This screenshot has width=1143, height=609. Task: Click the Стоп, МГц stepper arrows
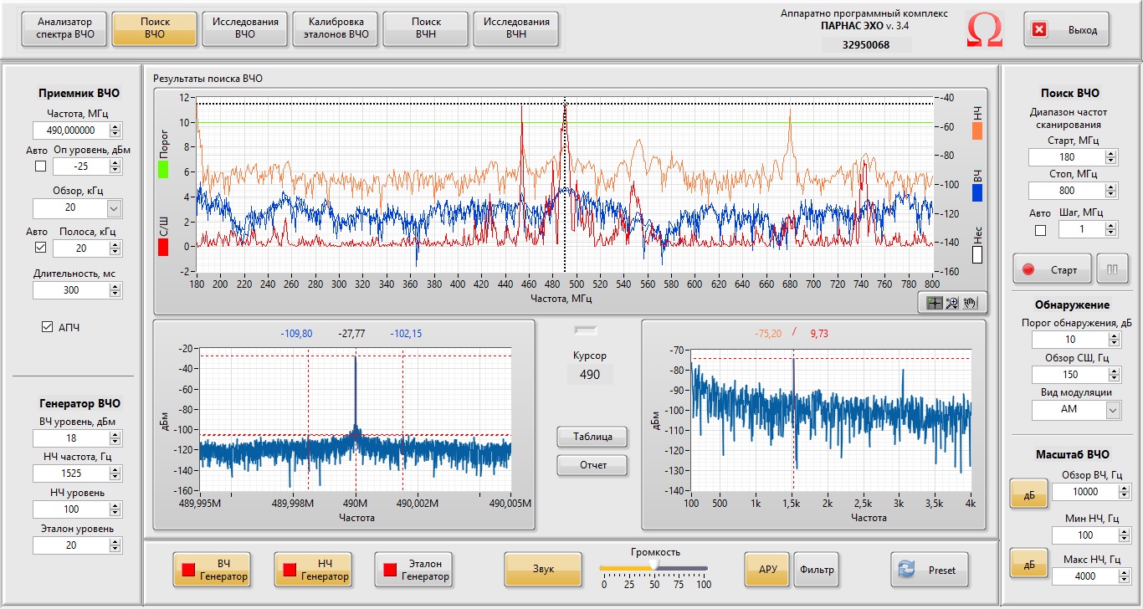pos(1111,191)
